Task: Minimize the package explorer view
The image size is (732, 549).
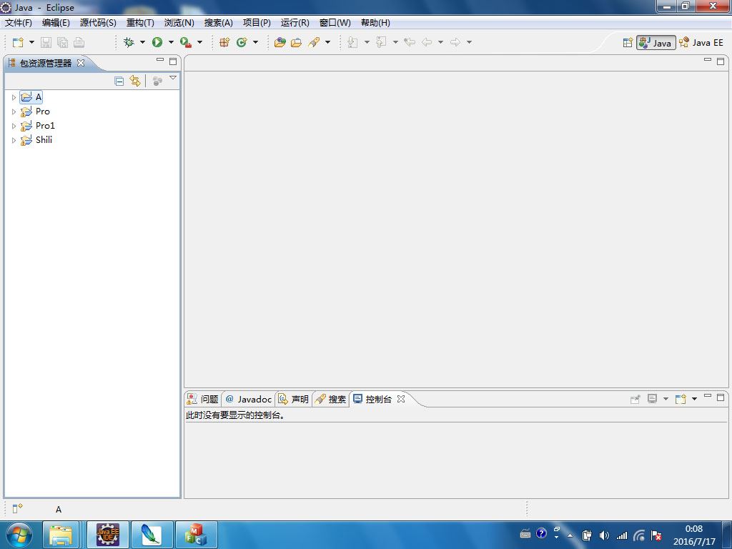Action: point(160,60)
